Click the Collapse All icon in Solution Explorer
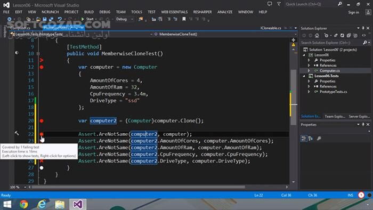 point(348,35)
